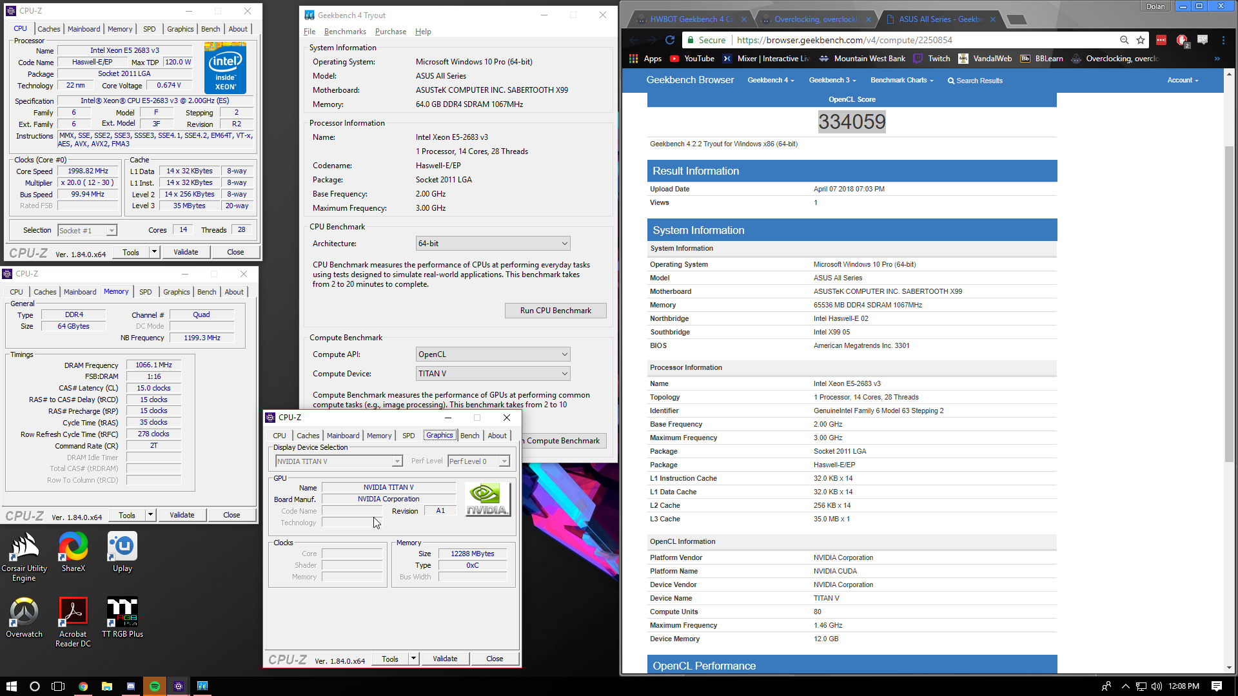Click the volume icon in system tray

pos(1157,686)
